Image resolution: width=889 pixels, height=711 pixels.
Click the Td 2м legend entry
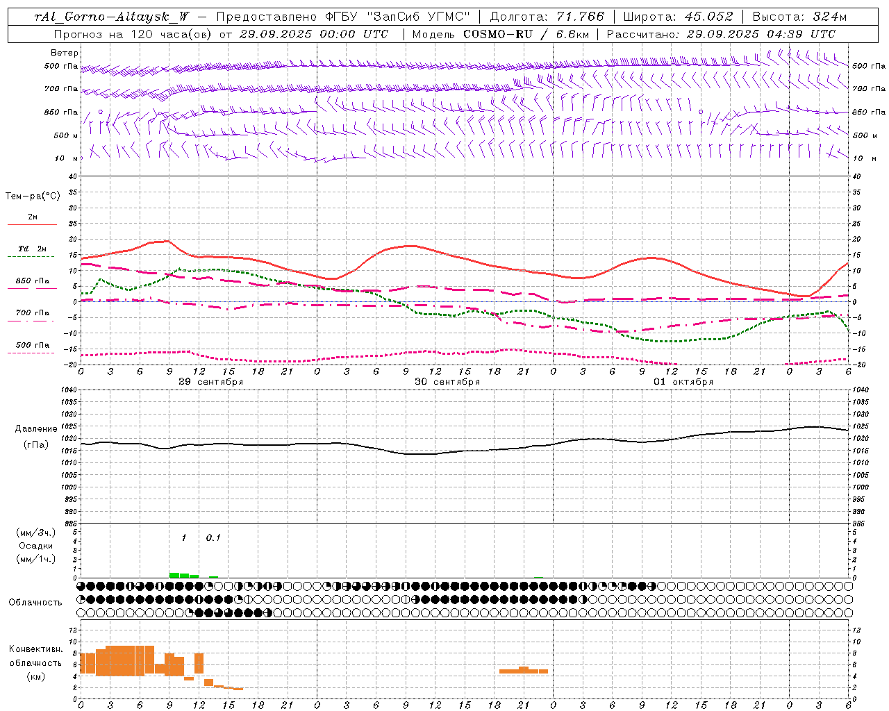(33, 249)
